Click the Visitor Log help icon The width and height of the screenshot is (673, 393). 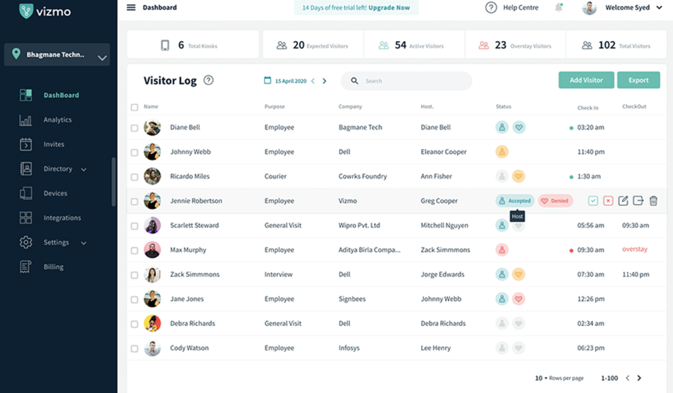208,80
